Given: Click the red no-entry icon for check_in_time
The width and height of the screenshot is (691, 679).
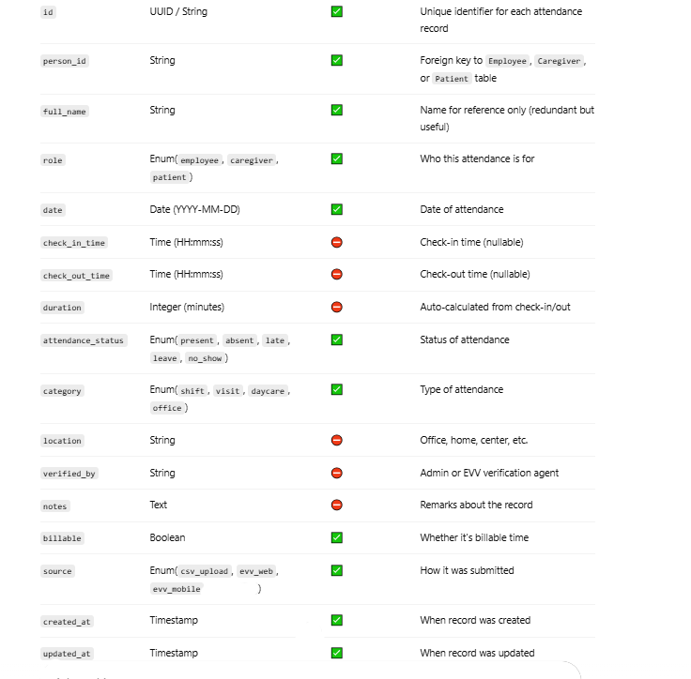Looking at the screenshot, I should [337, 242].
